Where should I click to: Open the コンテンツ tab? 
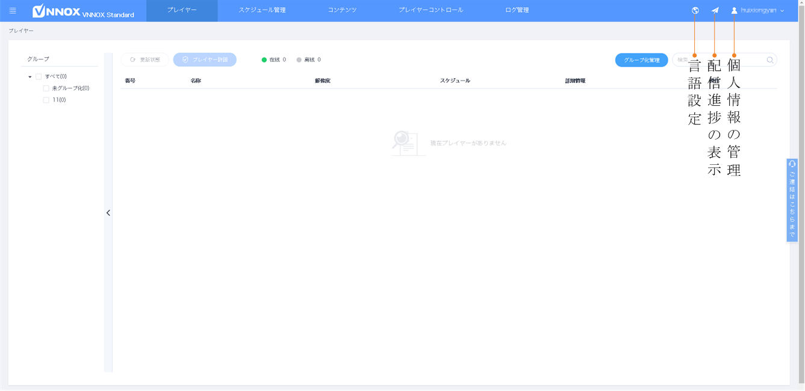click(x=342, y=10)
